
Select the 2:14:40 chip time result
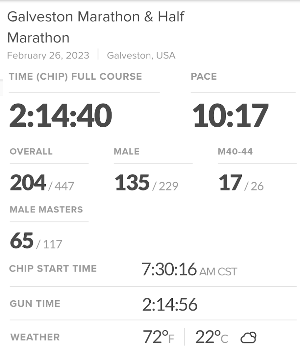pyautogui.click(x=61, y=116)
